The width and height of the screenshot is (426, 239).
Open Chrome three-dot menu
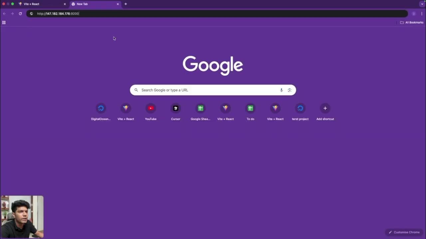[422, 14]
